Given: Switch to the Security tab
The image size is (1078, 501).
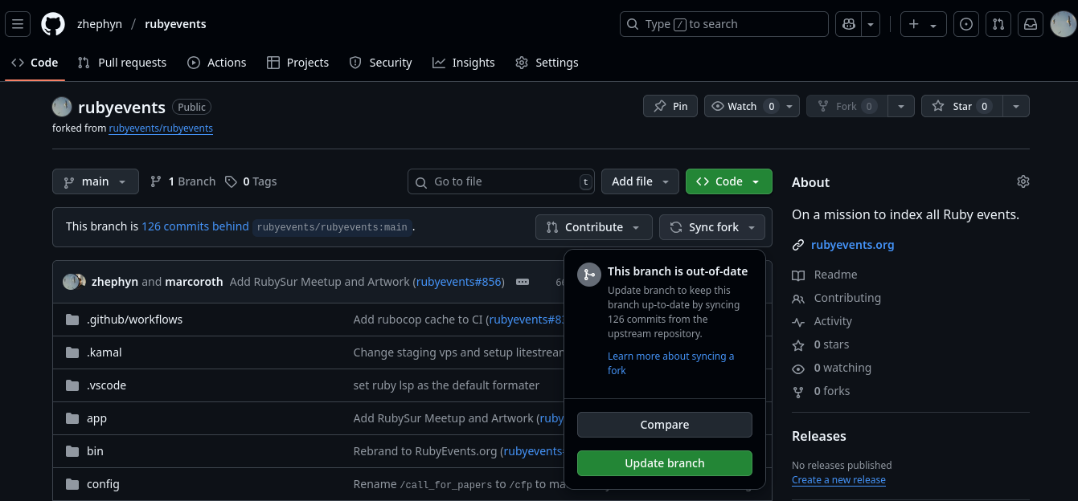Looking at the screenshot, I should 381,63.
